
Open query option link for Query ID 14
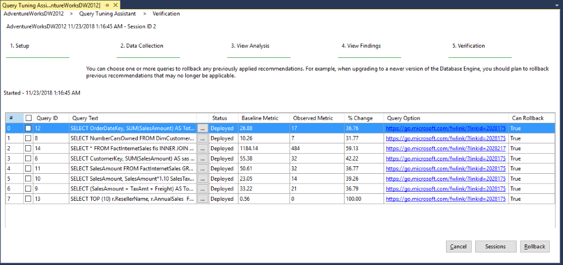(445, 149)
